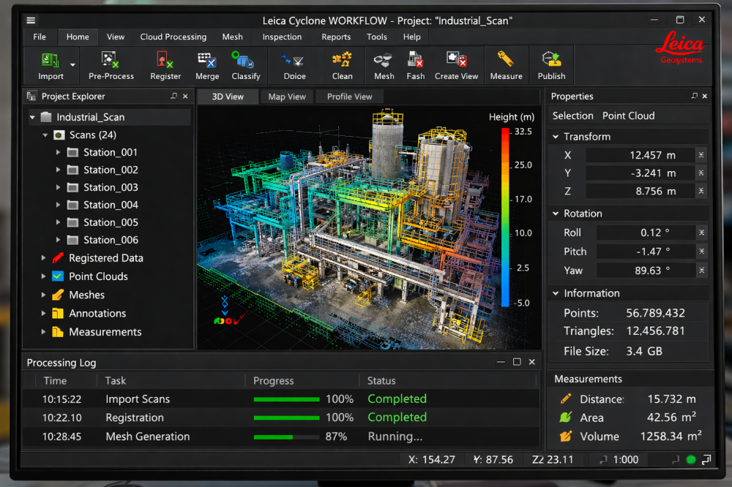Open the Inspection menu

(x=282, y=37)
